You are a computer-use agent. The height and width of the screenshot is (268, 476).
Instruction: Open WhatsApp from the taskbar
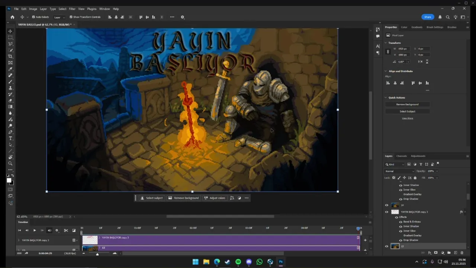[x=260, y=262]
